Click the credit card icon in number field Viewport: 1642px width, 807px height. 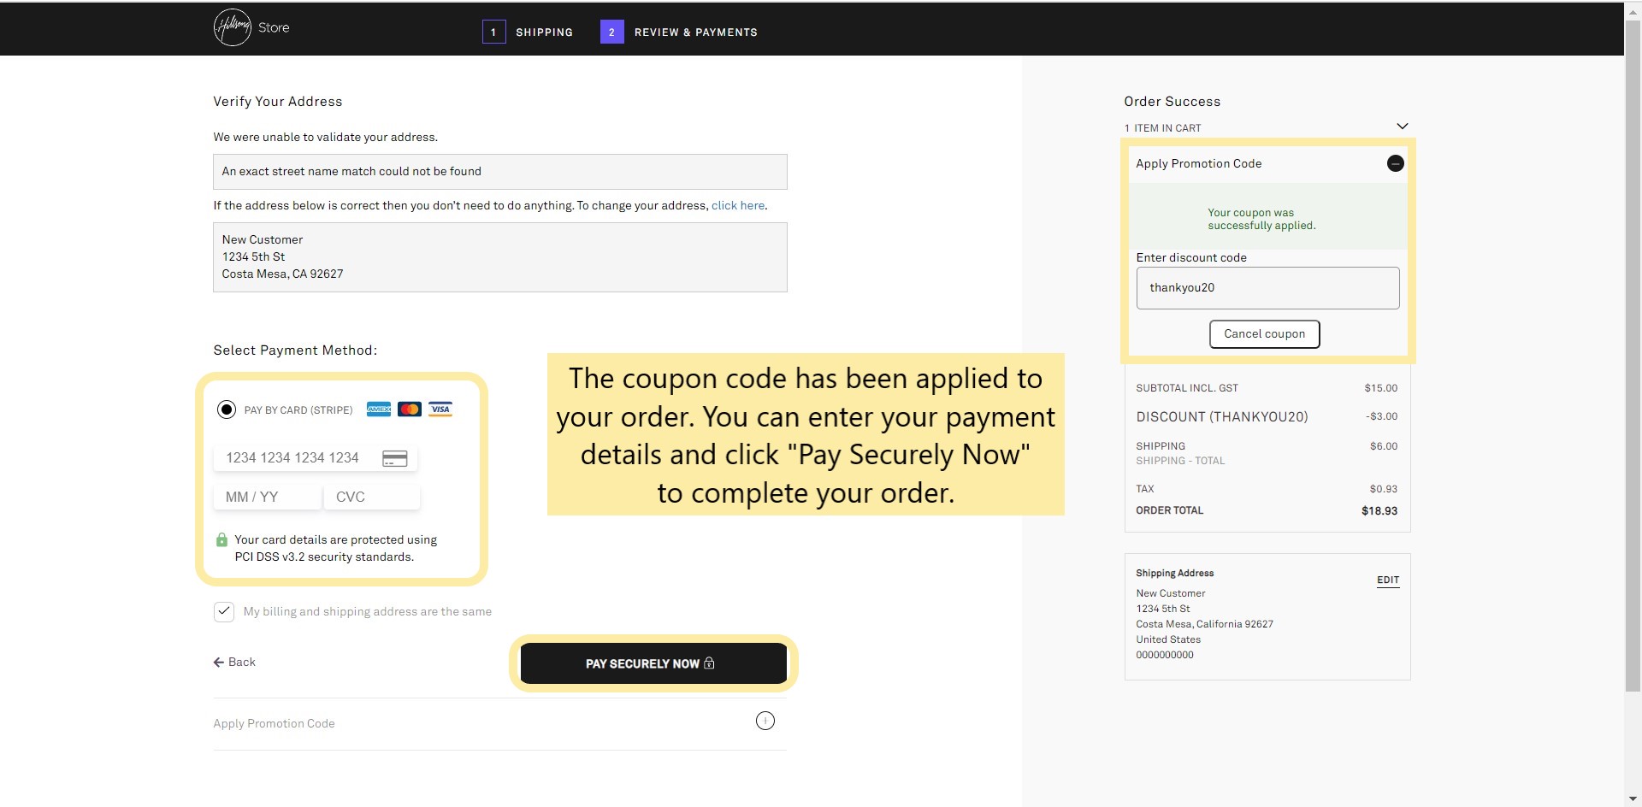pyautogui.click(x=394, y=458)
